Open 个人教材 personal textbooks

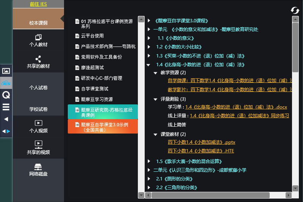(38, 40)
